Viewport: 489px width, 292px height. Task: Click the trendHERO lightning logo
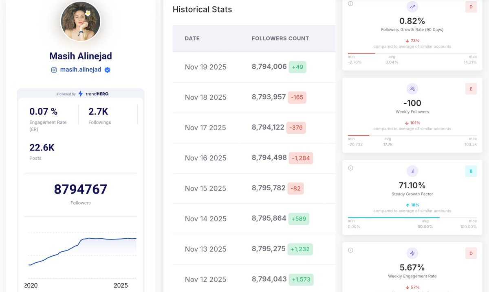(x=80, y=94)
